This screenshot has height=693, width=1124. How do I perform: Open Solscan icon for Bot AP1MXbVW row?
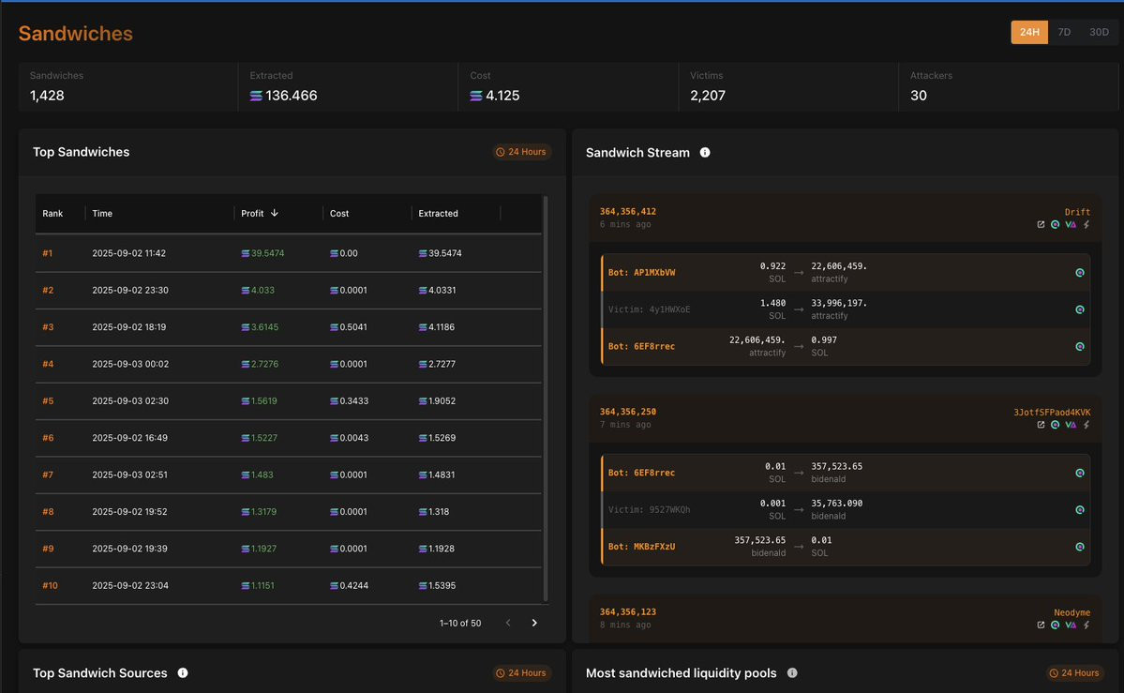point(1080,273)
